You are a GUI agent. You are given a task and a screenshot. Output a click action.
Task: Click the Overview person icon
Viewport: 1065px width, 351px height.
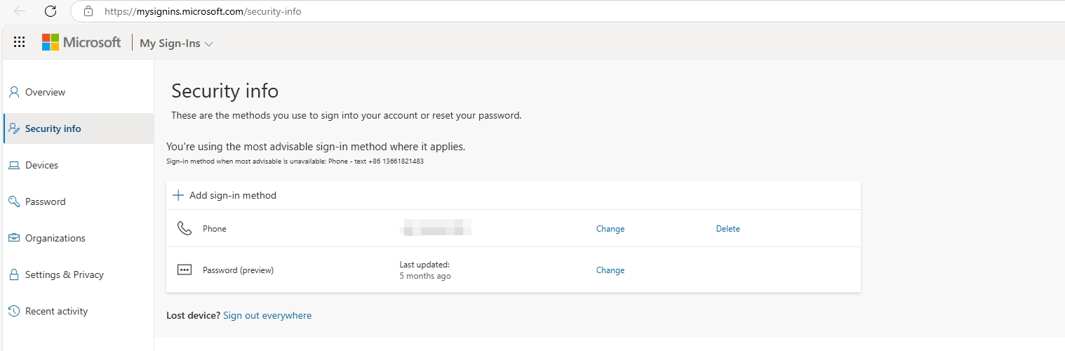[14, 92]
